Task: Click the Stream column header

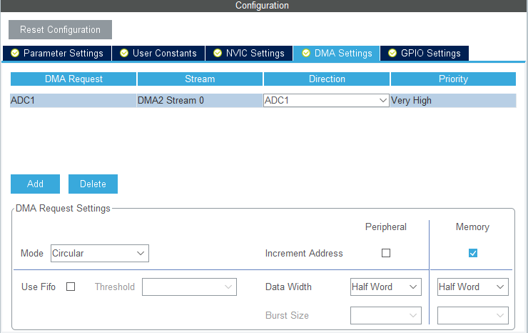Action: point(200,79)
